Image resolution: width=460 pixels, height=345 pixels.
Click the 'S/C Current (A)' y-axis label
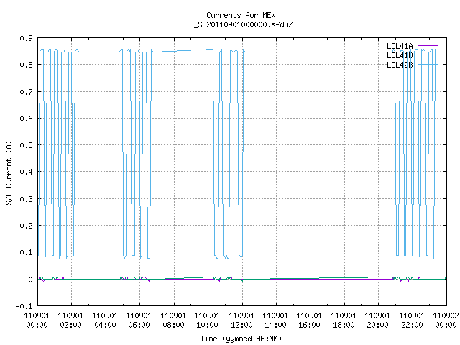pyautogui.click(x=9, y=173)
